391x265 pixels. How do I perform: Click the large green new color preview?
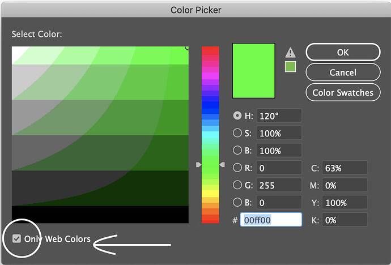(254, 71)
